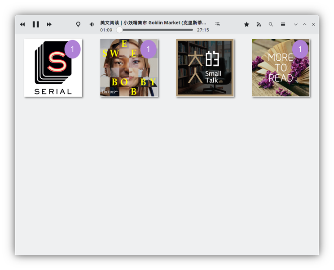The width and height of the screenshot is (334, 270).
Task: Click the rewind button
Action: 22,24
